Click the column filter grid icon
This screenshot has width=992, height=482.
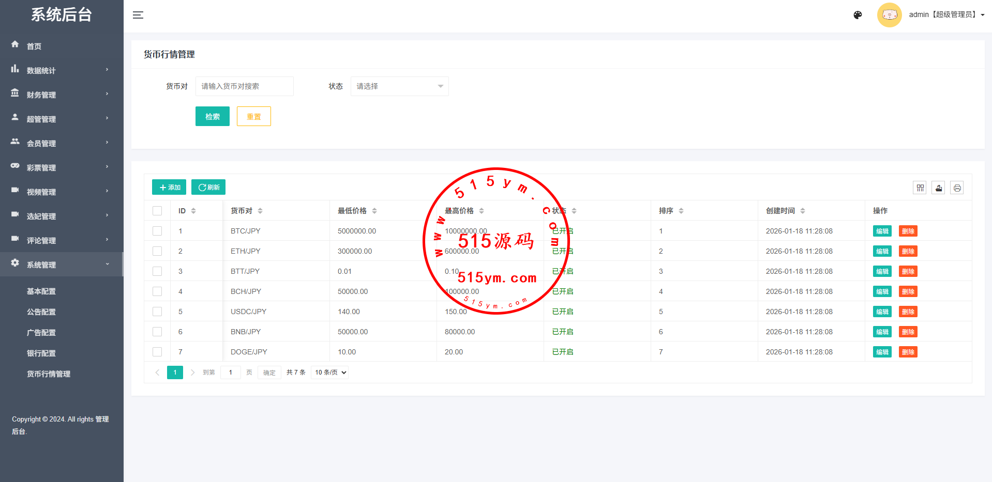920,188
